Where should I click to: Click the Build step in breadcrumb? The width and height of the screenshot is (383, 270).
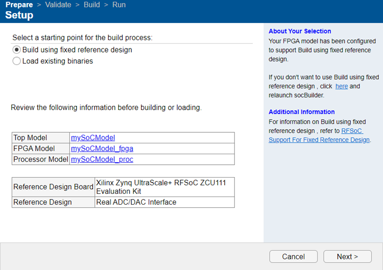point(92,5)
